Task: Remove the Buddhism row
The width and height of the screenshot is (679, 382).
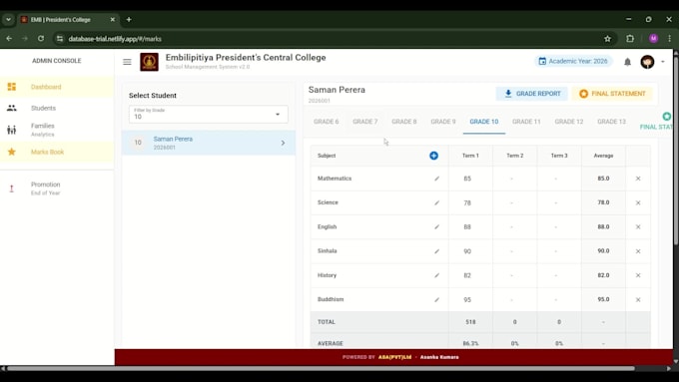Action: (638, 300)
